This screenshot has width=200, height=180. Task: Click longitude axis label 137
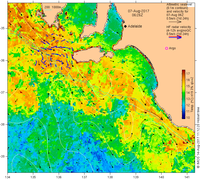tap(84, 177)
